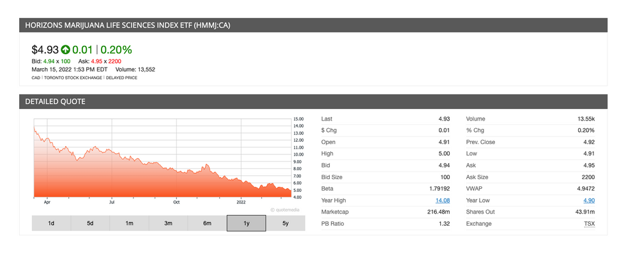
Task: Click the green up-arrow change icon
Action: point(65,50)
